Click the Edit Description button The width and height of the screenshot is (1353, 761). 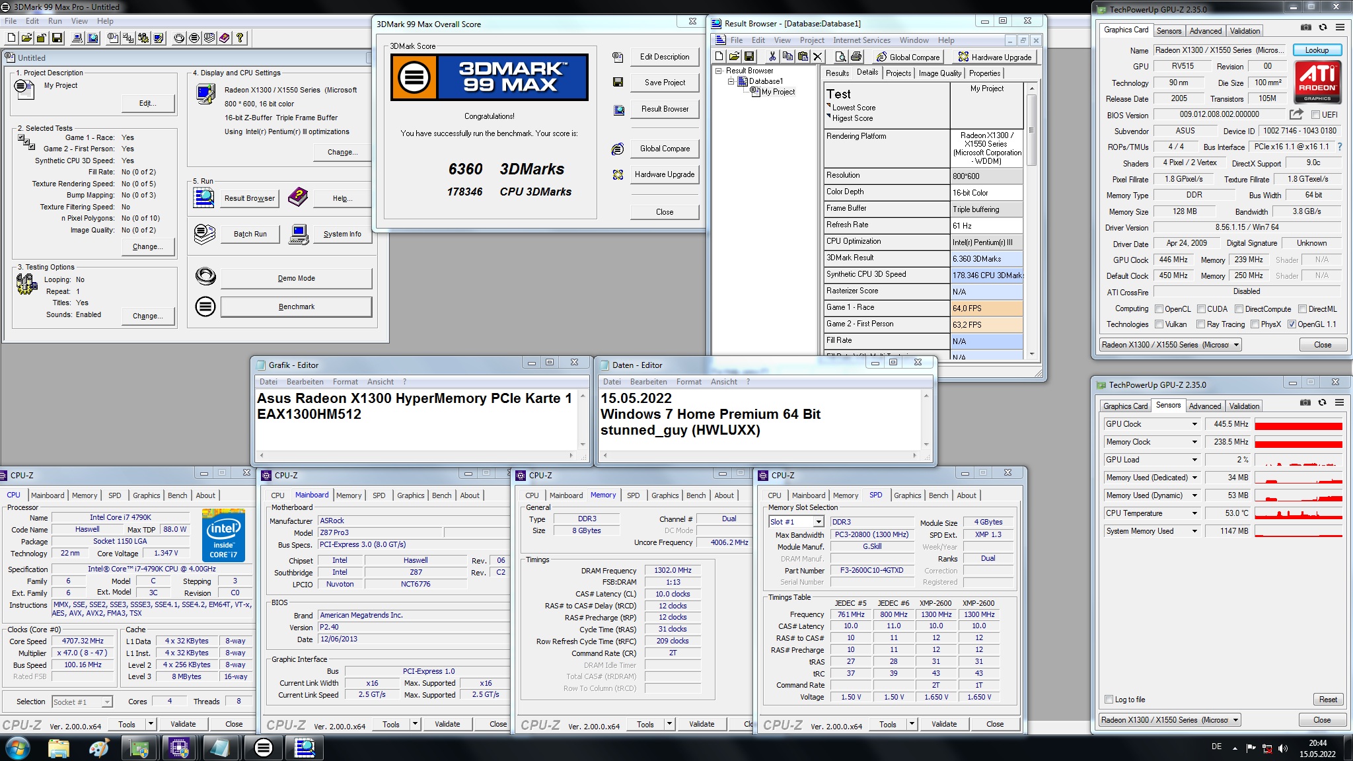(x=664, y=57)
